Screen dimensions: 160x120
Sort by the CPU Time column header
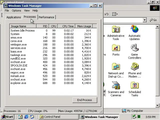[x=66, y=26]
